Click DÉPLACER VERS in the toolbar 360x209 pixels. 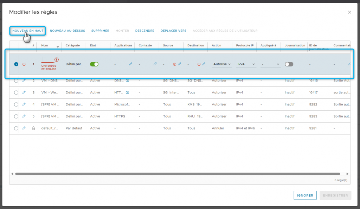173,31
